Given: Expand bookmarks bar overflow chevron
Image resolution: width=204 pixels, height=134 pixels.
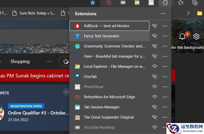Looking at the screenshot, I should coord(188,13).
